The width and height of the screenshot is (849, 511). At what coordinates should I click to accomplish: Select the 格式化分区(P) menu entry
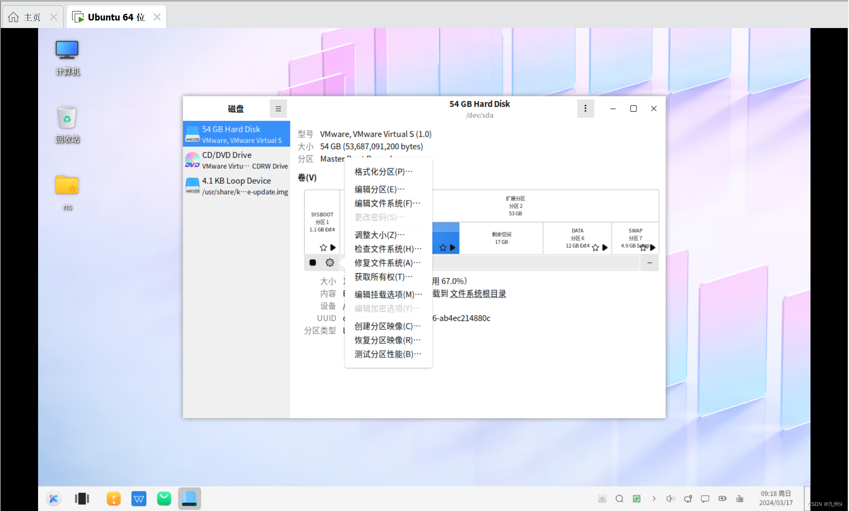pos(383,172)
